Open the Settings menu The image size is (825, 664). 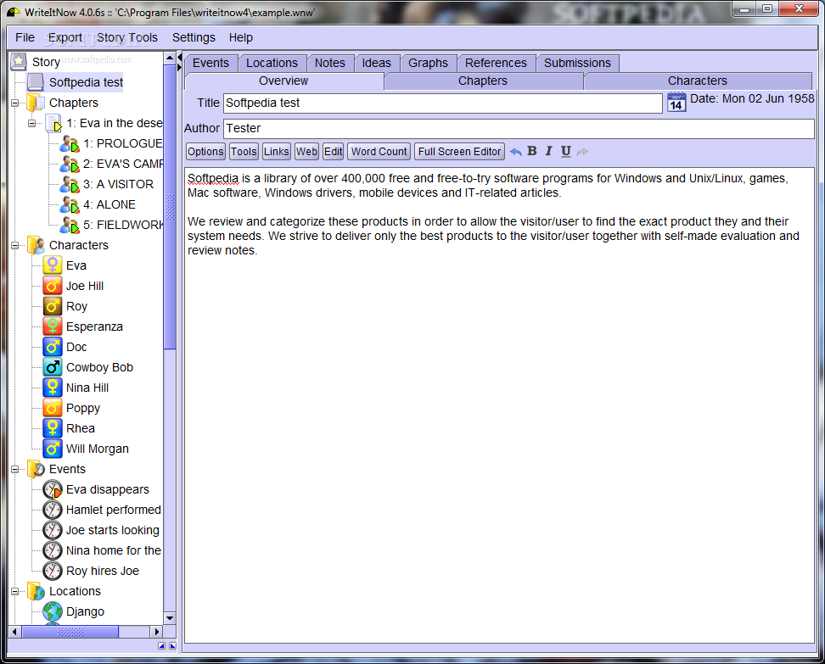point(194,37)
